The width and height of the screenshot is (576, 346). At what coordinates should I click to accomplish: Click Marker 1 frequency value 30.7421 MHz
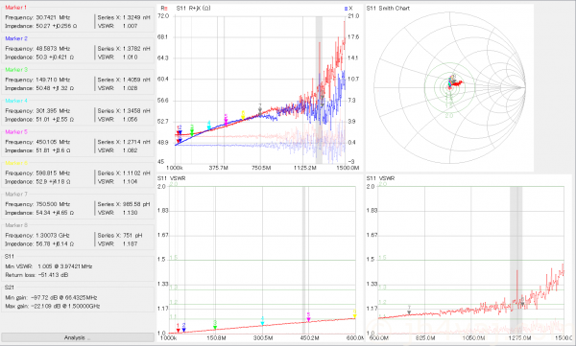53,17
